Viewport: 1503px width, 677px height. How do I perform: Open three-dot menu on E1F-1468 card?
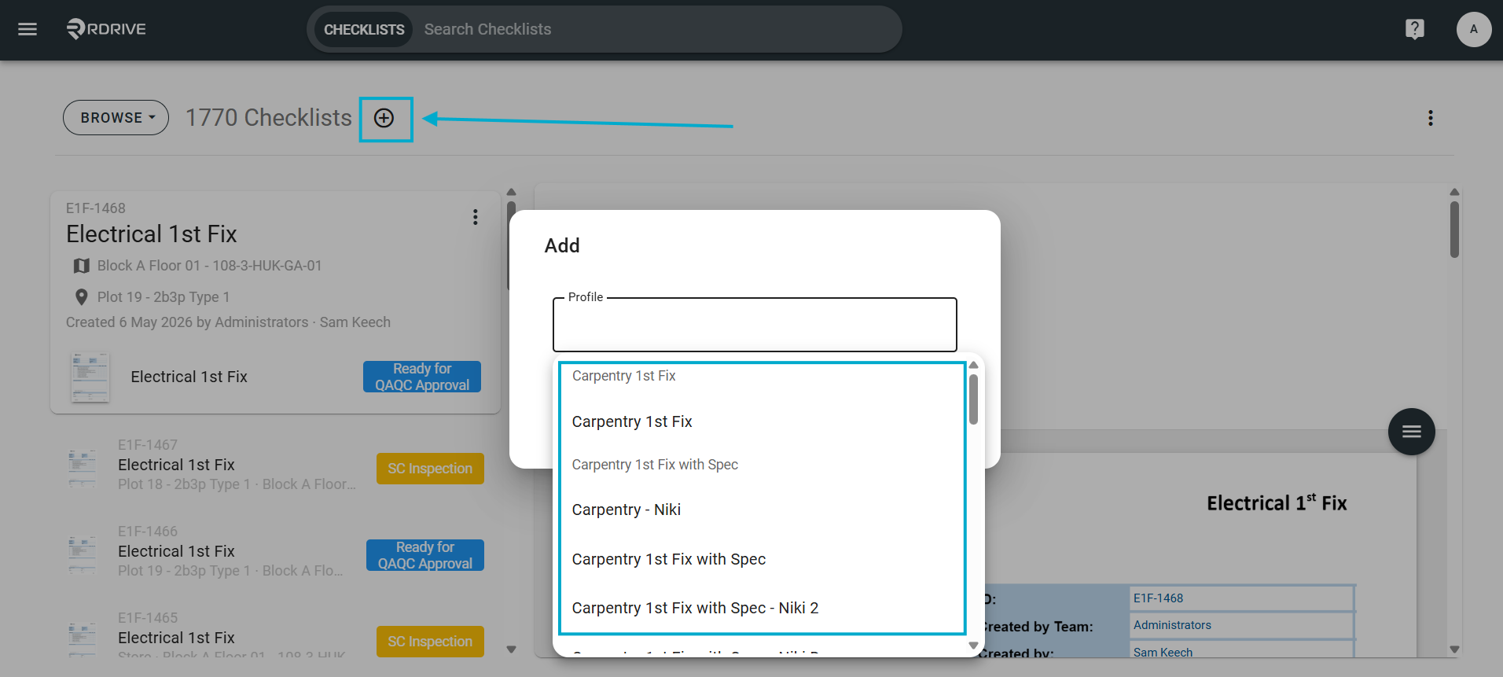tap(475, 217)
